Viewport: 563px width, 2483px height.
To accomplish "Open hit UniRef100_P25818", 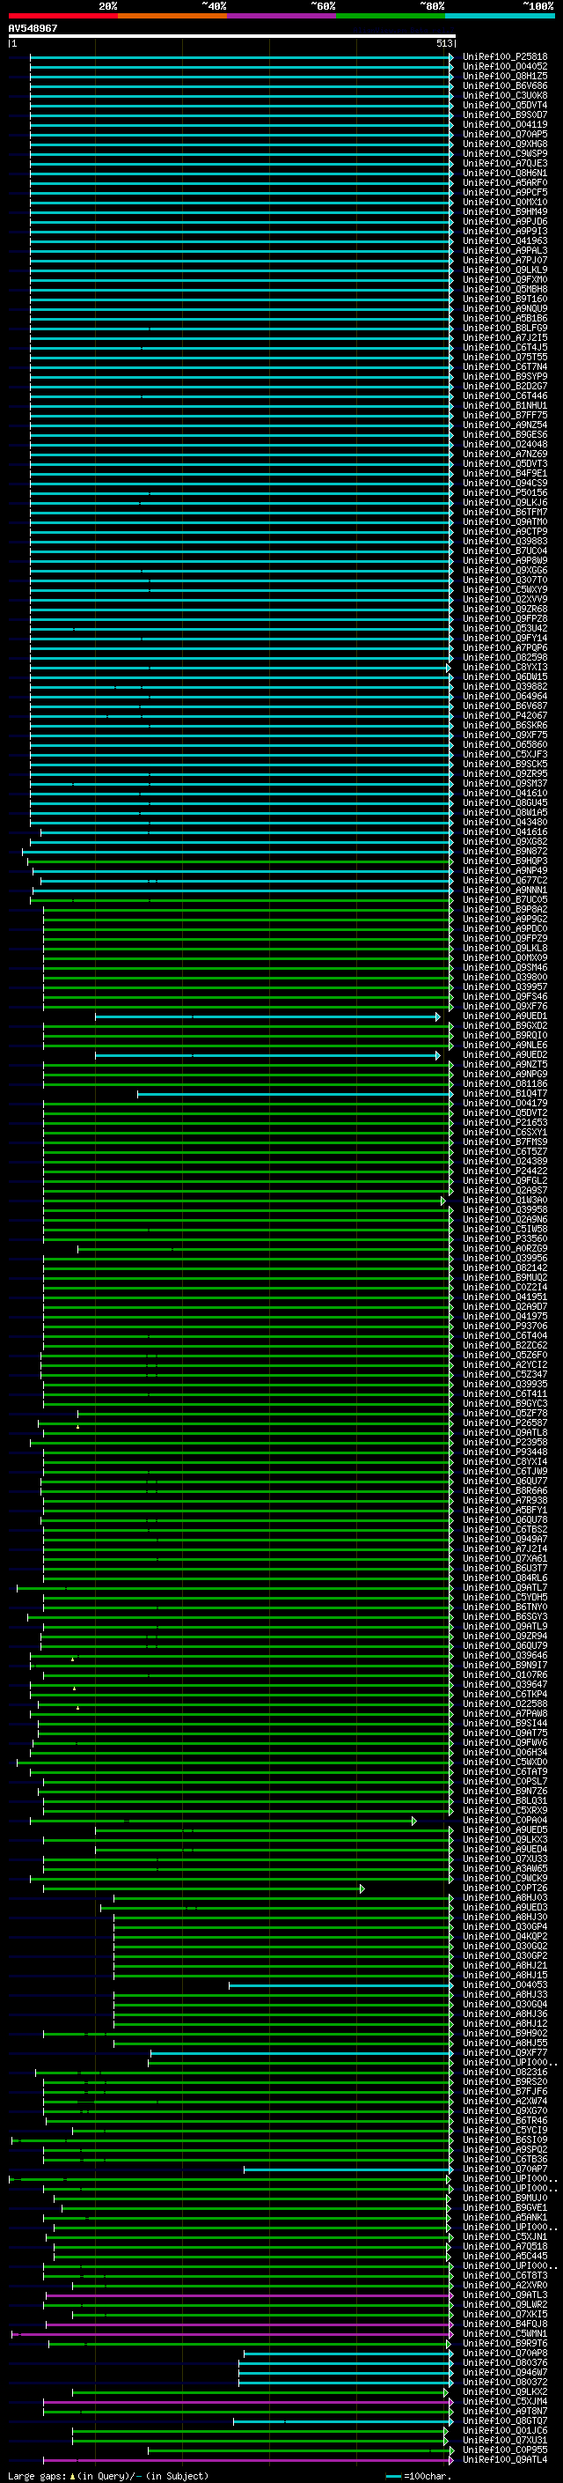I will [x=504, y=57].
